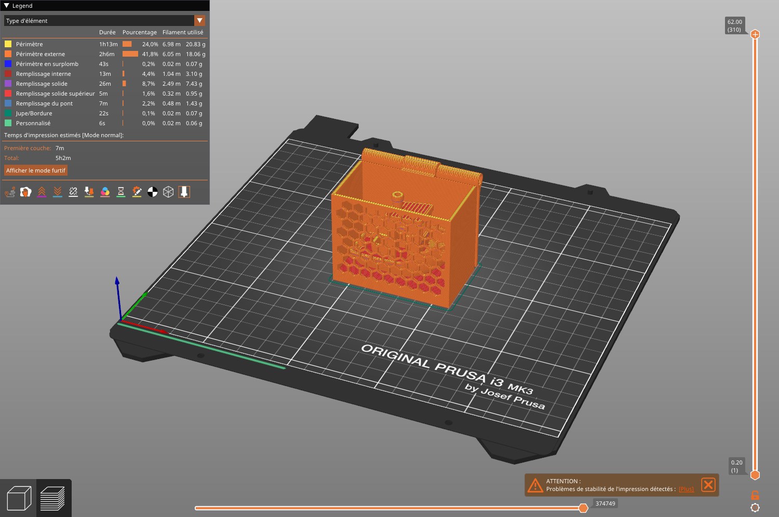Toggle print pauses hourglass icon
The image size is (779, 517).
tap(121, 192)
